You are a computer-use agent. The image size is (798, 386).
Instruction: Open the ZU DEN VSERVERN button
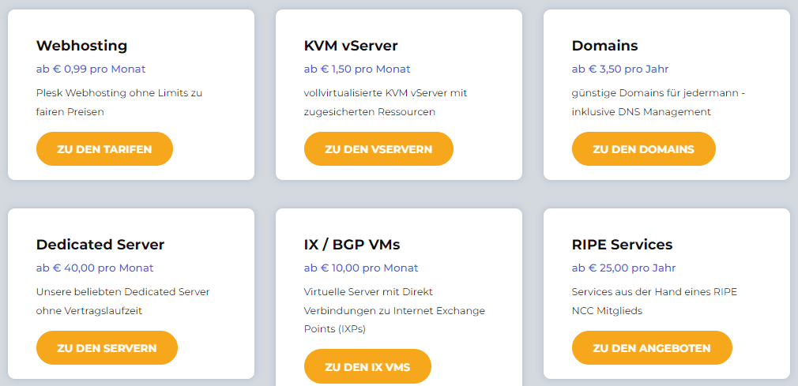coord(378,149)
